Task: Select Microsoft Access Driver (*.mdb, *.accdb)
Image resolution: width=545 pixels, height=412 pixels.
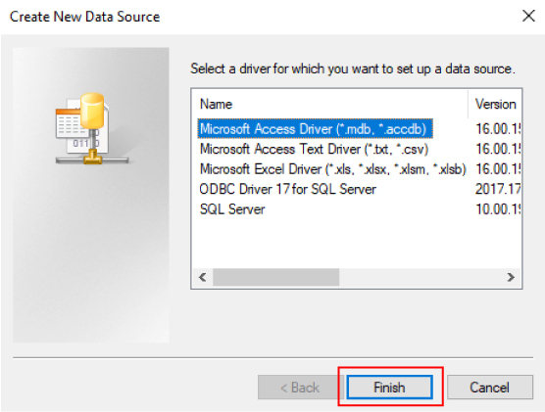Action: coord(315,129)
